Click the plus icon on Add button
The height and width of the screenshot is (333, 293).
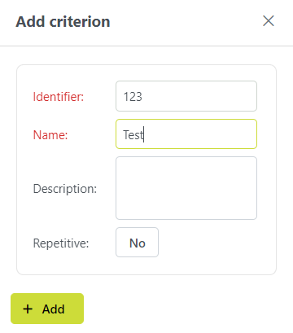click(28, 309)
